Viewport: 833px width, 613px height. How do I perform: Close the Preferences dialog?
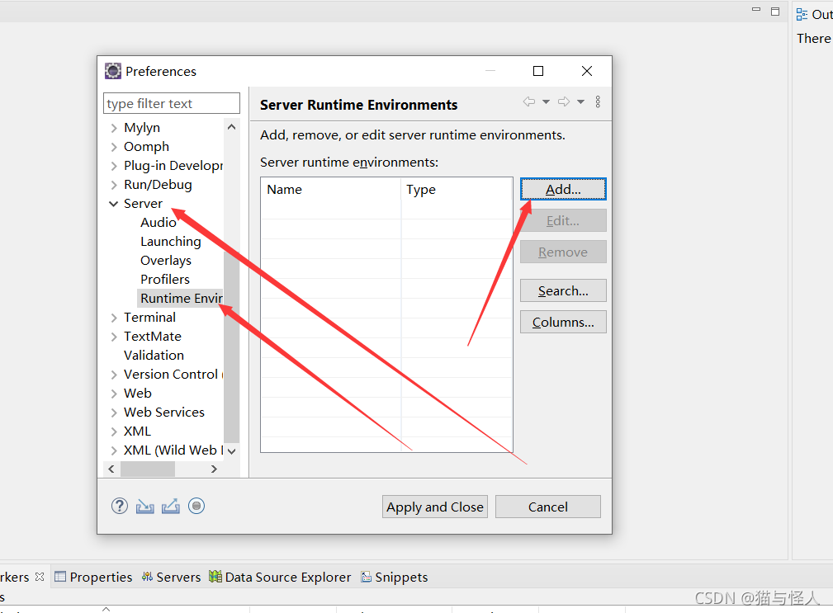pos(586,71)
